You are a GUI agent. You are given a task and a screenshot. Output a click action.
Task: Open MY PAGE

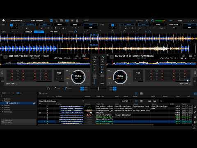click(140, 21)
